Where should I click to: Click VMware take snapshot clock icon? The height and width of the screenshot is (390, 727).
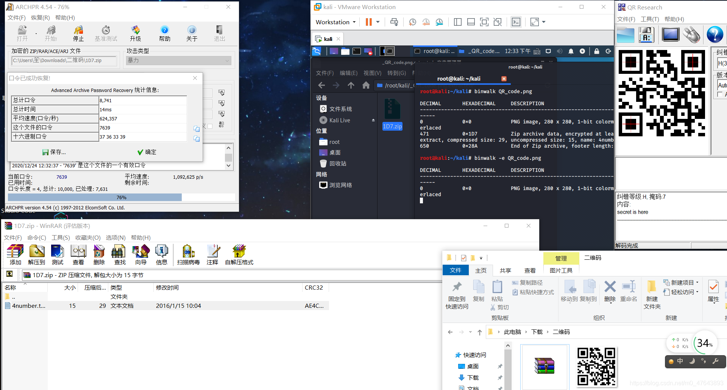coord(412,22)
